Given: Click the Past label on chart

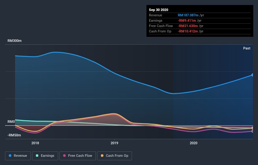Looking at the screenshot, I should tap(247, 48).
